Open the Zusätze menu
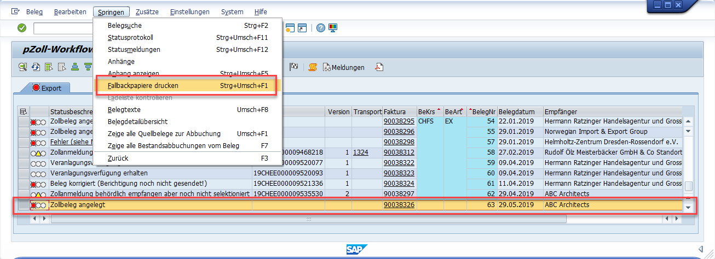Screen dimensions: 715x259 tap(148, 11)
